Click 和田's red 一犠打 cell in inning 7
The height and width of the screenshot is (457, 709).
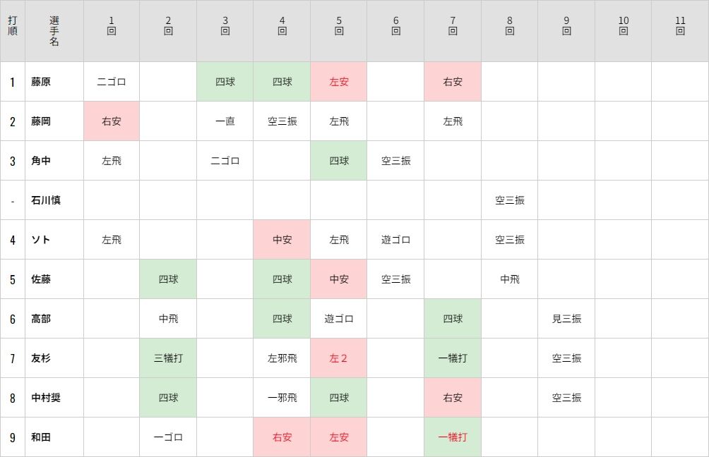point(453,437)
